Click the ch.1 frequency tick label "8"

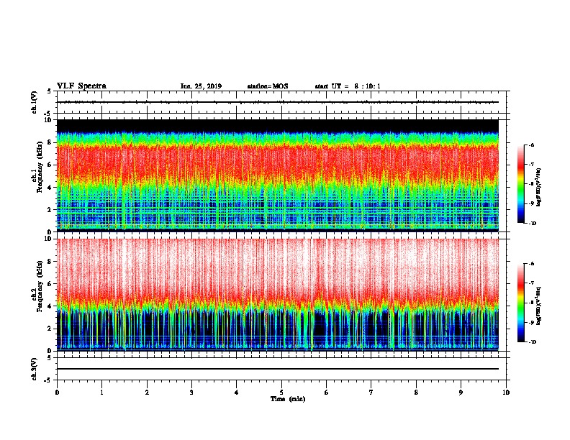50,142
